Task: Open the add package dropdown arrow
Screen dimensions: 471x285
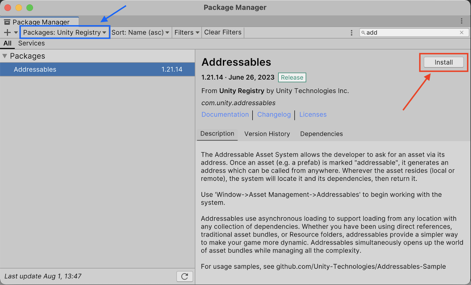Action: tap(16, 32)
